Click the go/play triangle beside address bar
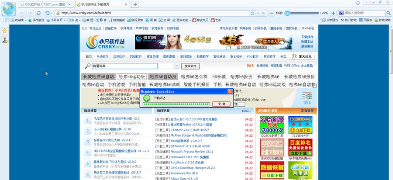The height and width of the screenshot is (180, 393). (x=263, y=13)
